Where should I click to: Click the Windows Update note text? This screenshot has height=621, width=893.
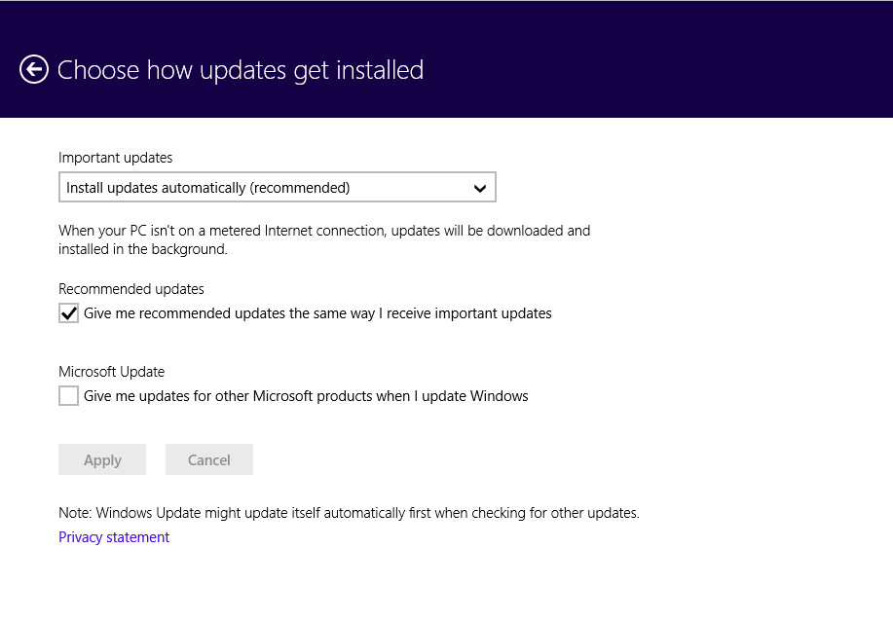point(349,513)
